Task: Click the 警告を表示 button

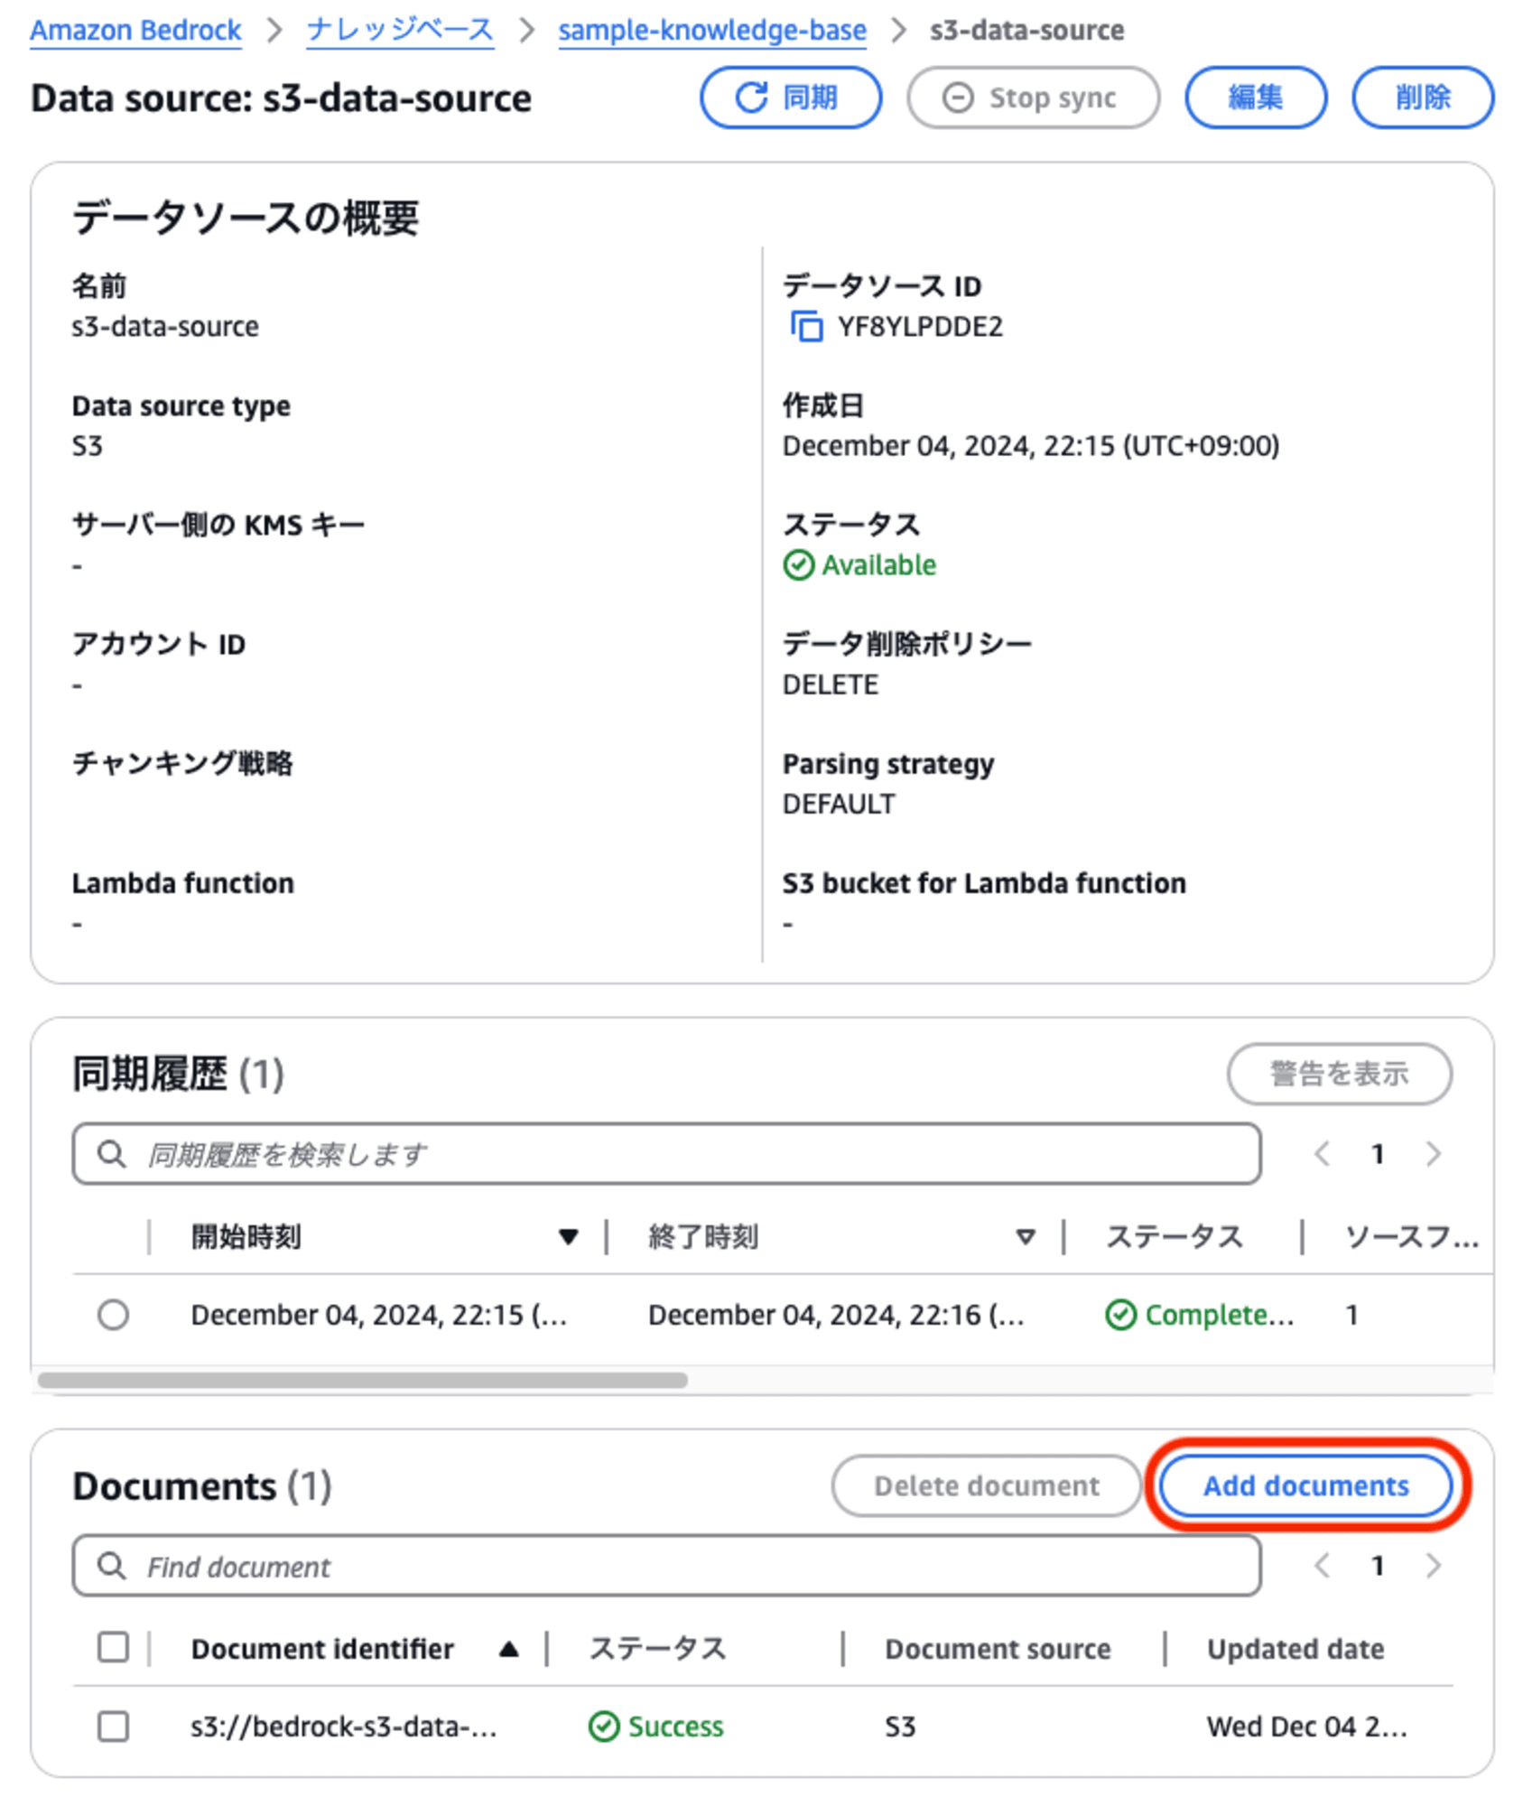Action: pyautogui.click(x=1339, y=1073)
